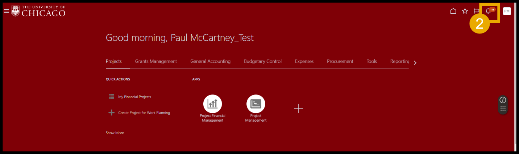
Task: Open the PM user profile menu
Action: point(507,11)
